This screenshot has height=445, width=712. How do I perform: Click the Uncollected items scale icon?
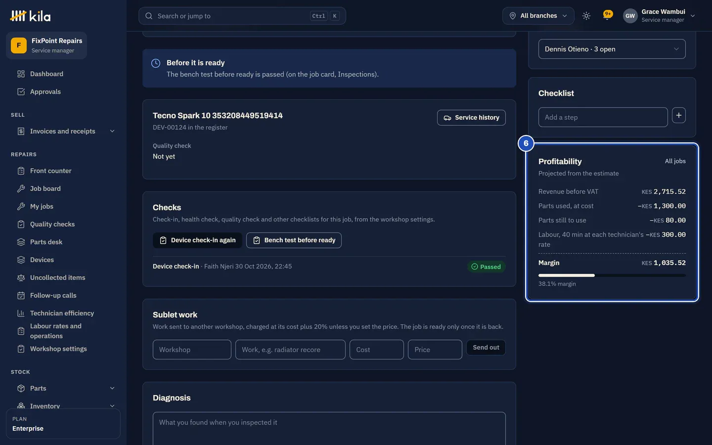21,277
